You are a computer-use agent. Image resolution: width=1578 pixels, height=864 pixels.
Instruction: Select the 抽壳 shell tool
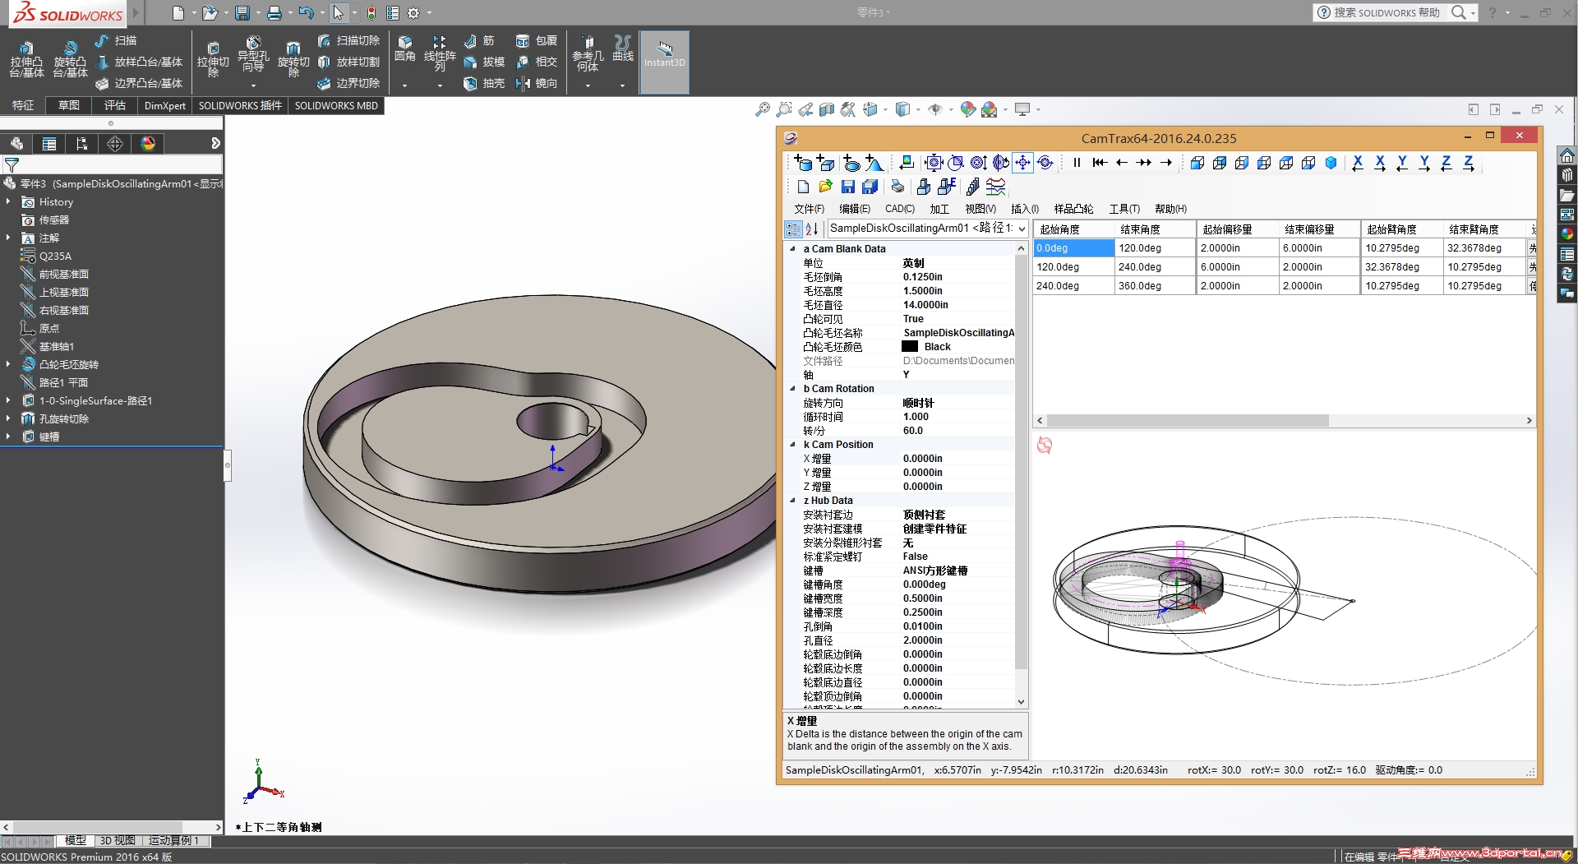pos(485,83)
